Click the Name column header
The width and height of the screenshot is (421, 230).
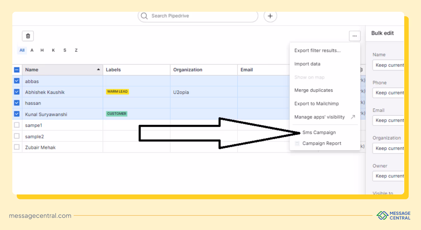[x=62, y=70]
